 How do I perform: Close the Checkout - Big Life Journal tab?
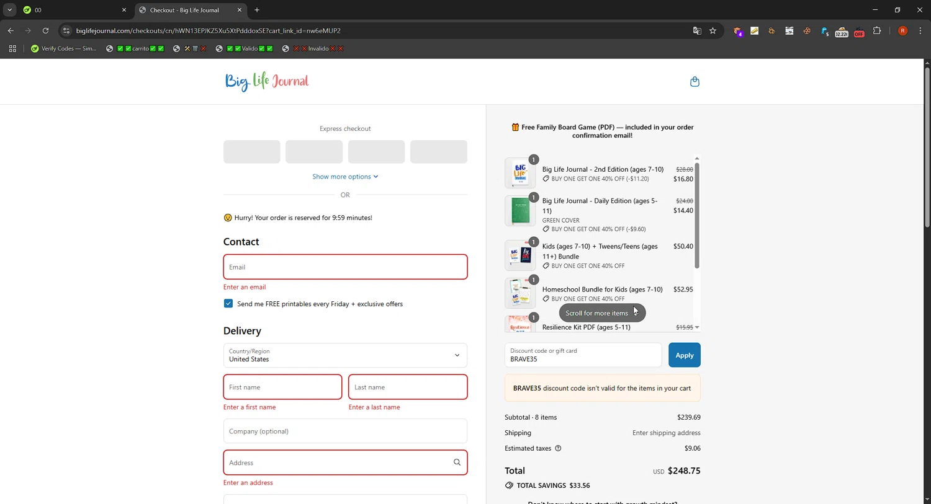pyautogui.click(x=240, y=10)
